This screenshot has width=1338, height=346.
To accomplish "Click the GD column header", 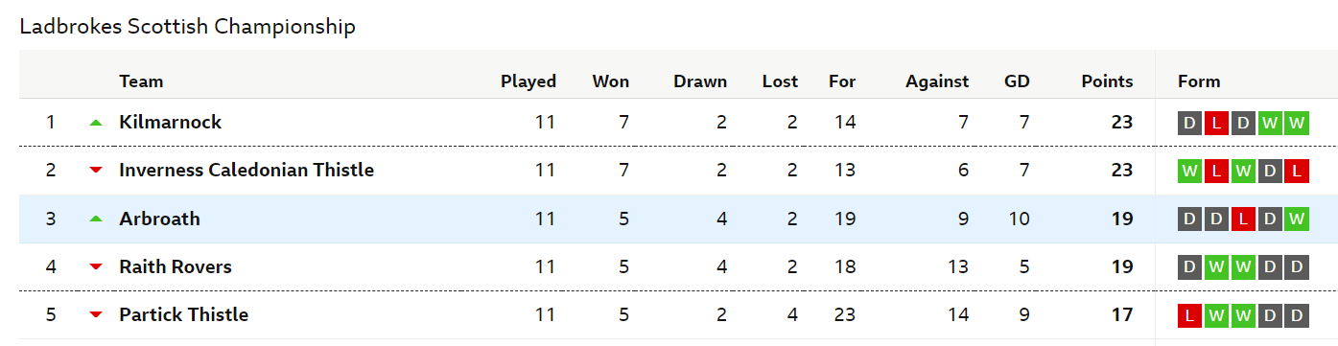I will [1017, 81].
